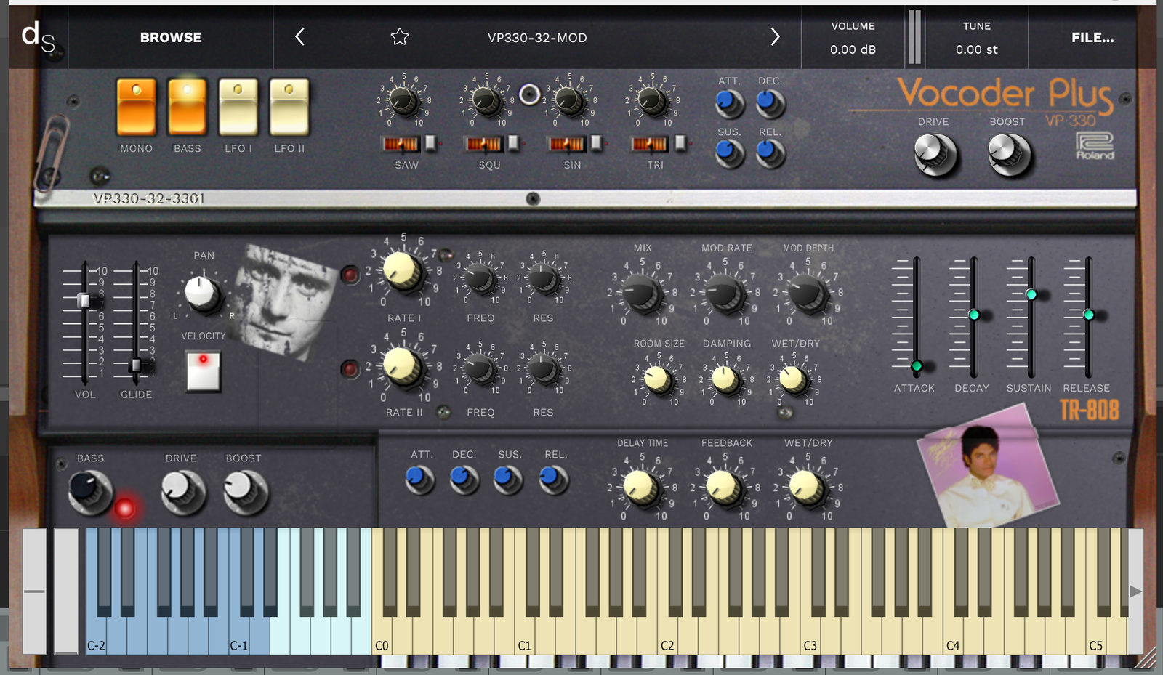The width and height of the screenshot is (1163, 675).
Task: Click the ROOM SIZE reverb knob
Action: click(x=658, y=379)
